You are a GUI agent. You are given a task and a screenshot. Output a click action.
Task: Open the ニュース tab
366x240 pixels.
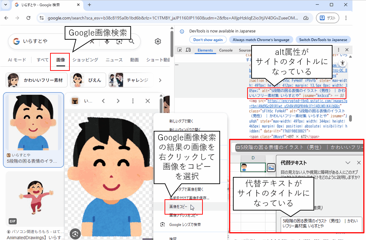pos(114,60)
